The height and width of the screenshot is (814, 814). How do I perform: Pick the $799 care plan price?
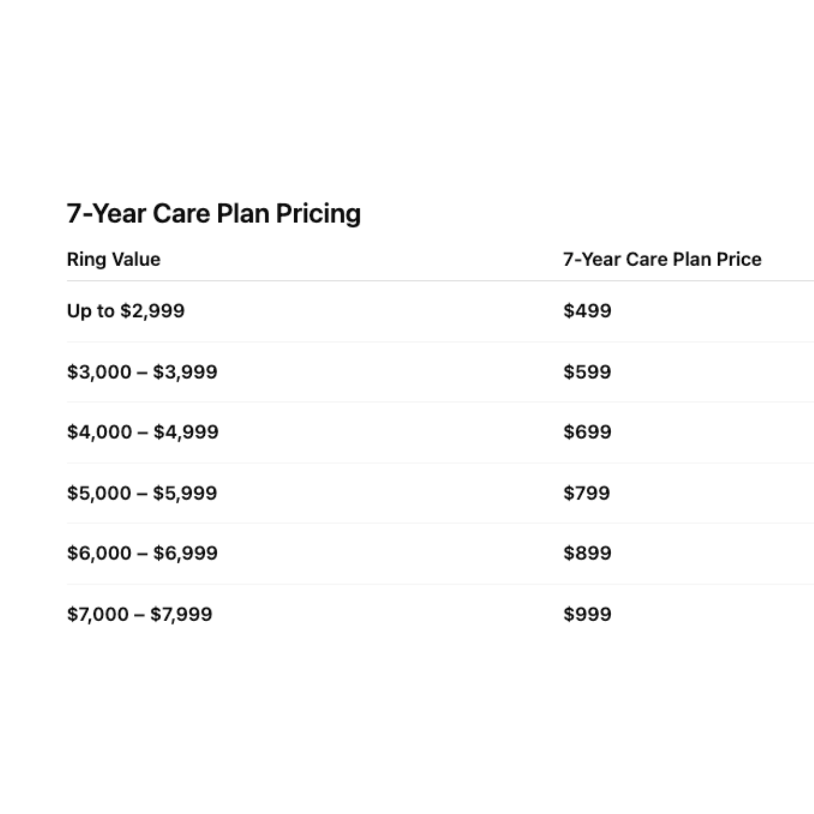[586, 493]
